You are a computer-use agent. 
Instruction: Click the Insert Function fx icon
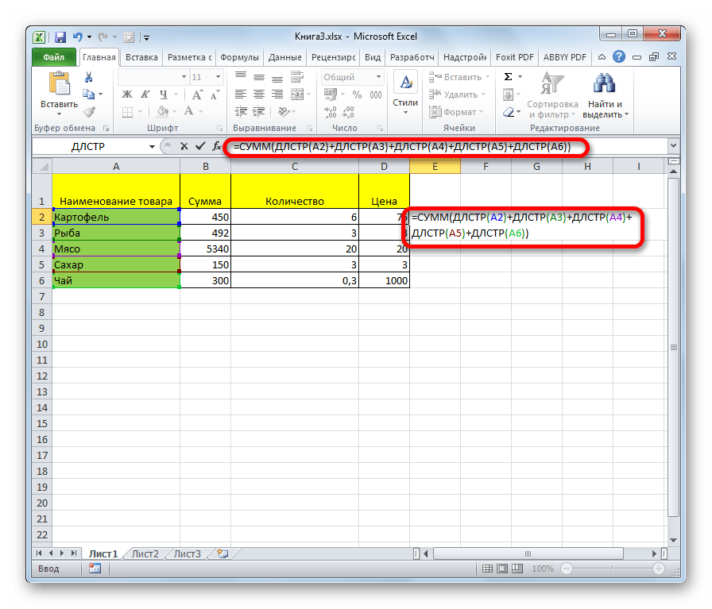(216, 146)
